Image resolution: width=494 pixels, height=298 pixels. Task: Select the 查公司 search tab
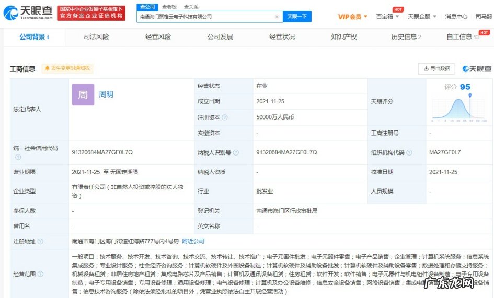point(147,7)
